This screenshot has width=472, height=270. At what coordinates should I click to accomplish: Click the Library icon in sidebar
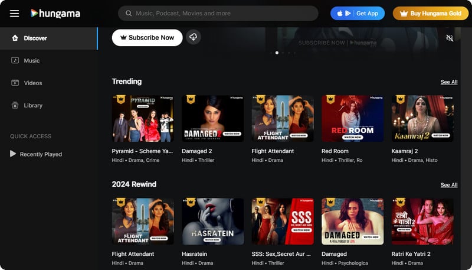click(x=15, y=105)
